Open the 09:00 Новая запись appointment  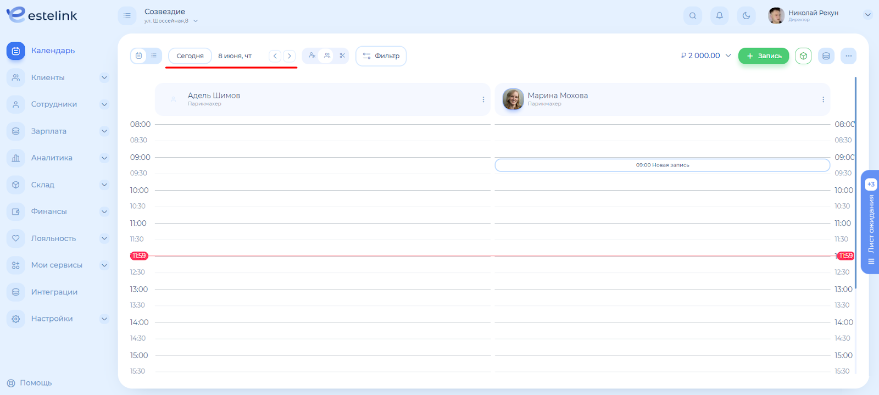click(662, 165)
